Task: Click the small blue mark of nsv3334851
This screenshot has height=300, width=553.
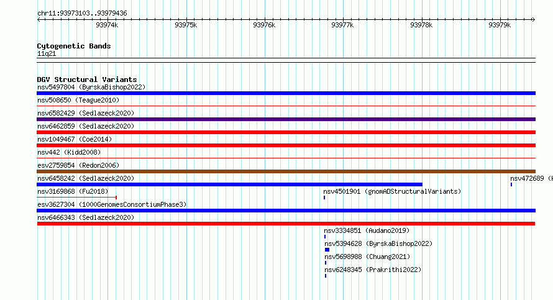Action: click(x=325, y=237)
